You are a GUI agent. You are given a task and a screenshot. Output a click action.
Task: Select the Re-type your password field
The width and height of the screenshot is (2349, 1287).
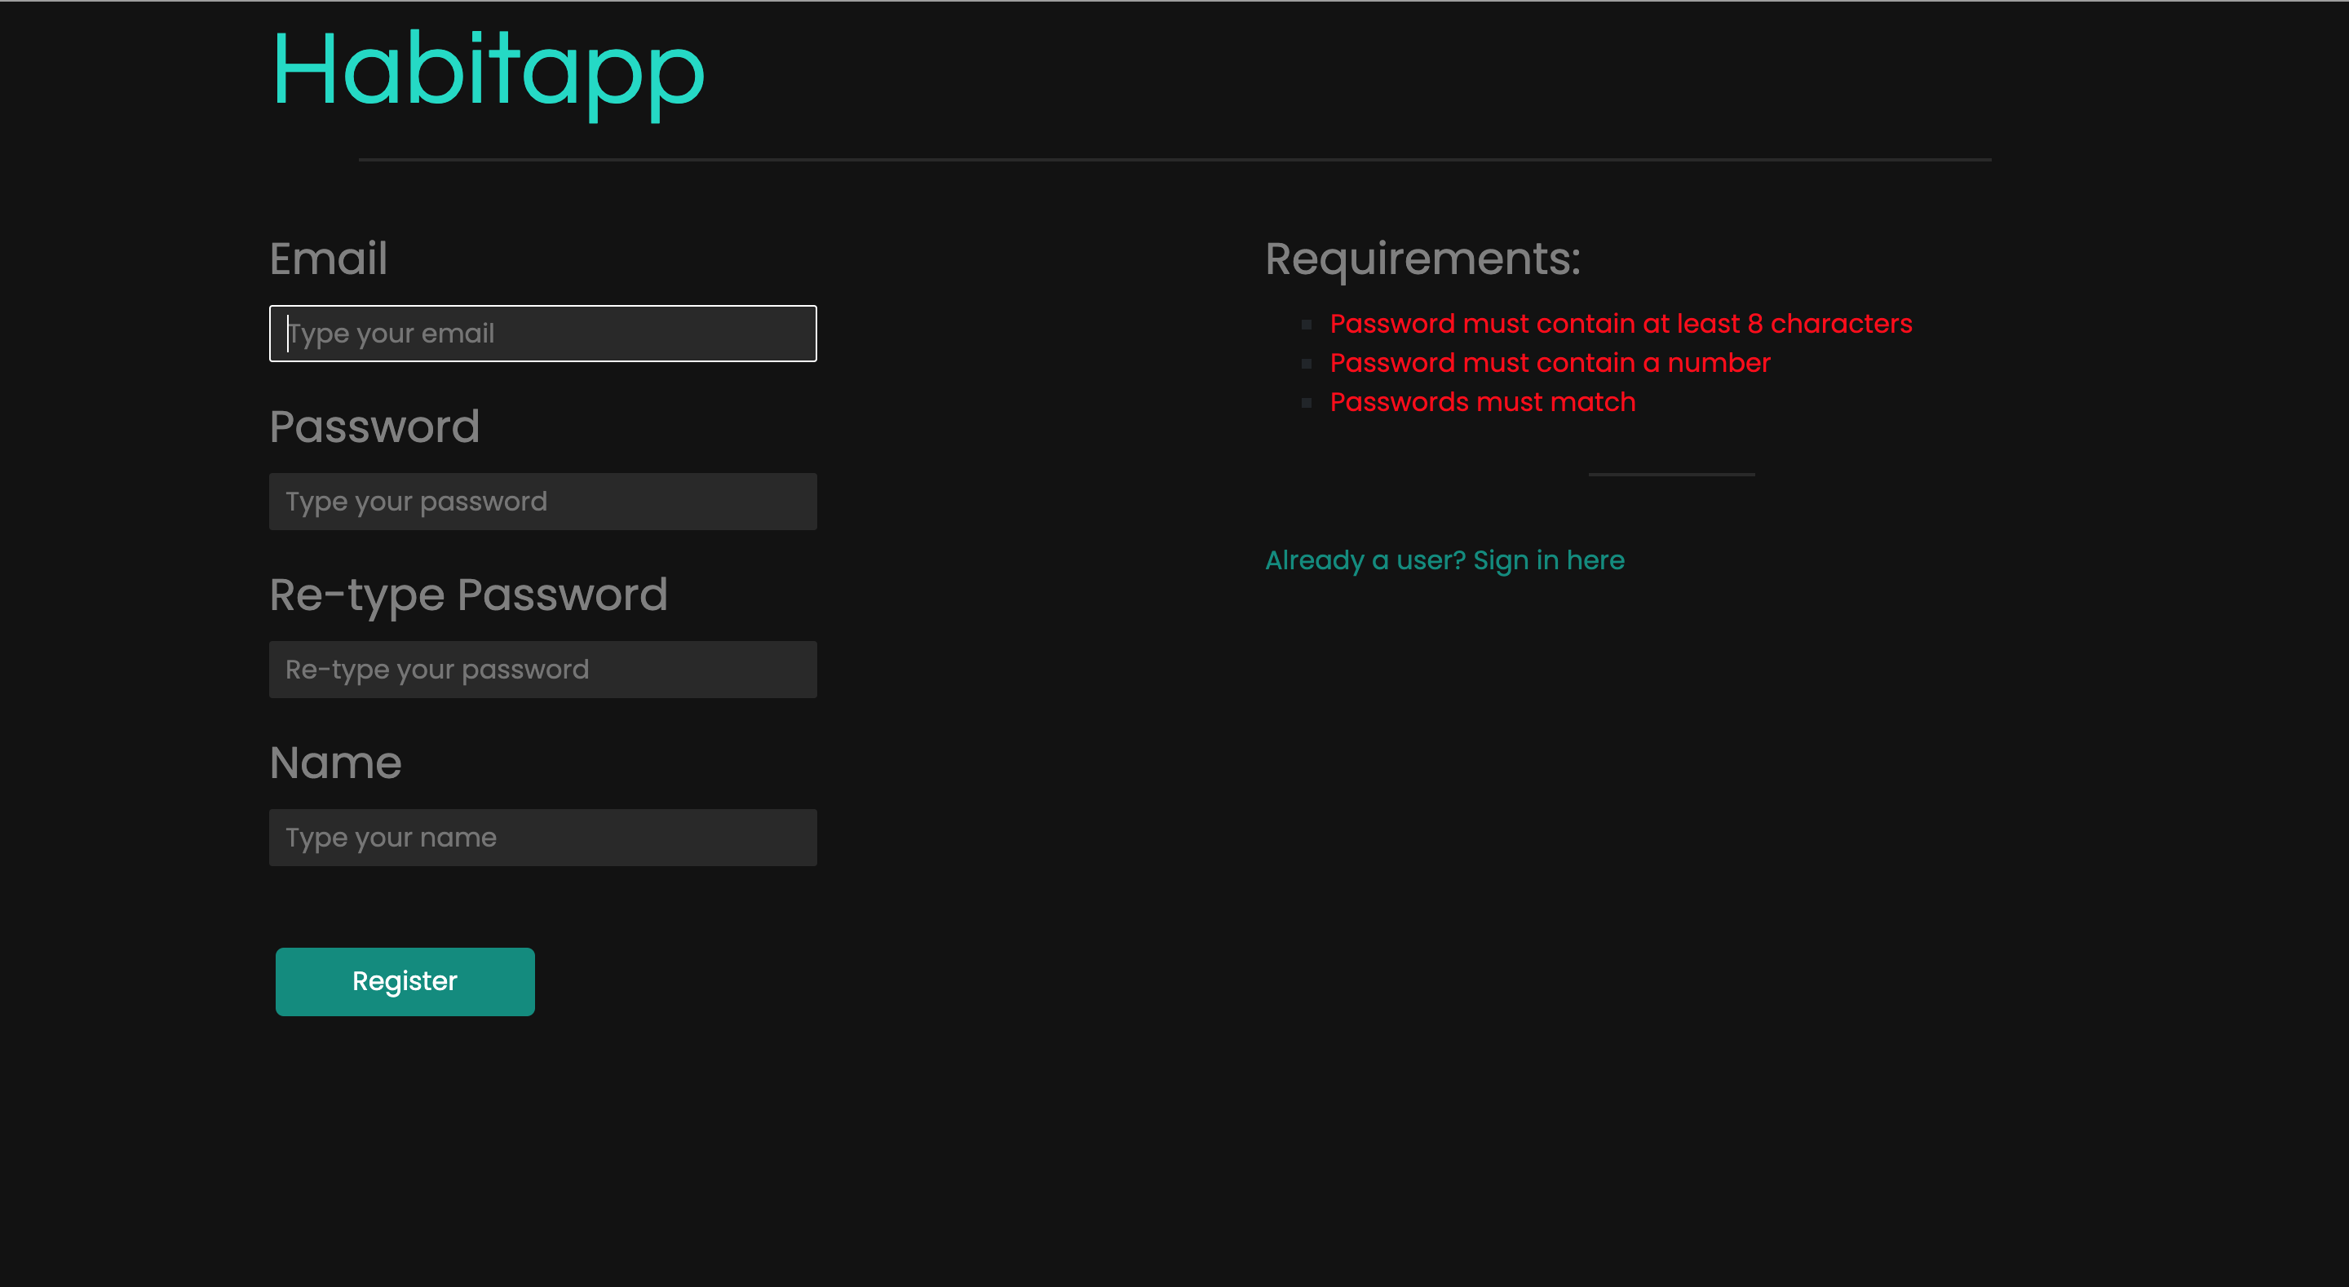click(542, 669)
